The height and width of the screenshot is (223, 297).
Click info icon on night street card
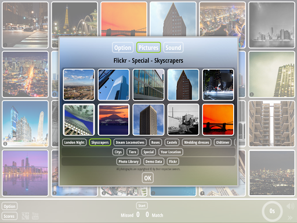tap(5, 45)
